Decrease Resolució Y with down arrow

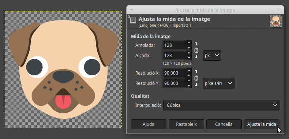189,86
